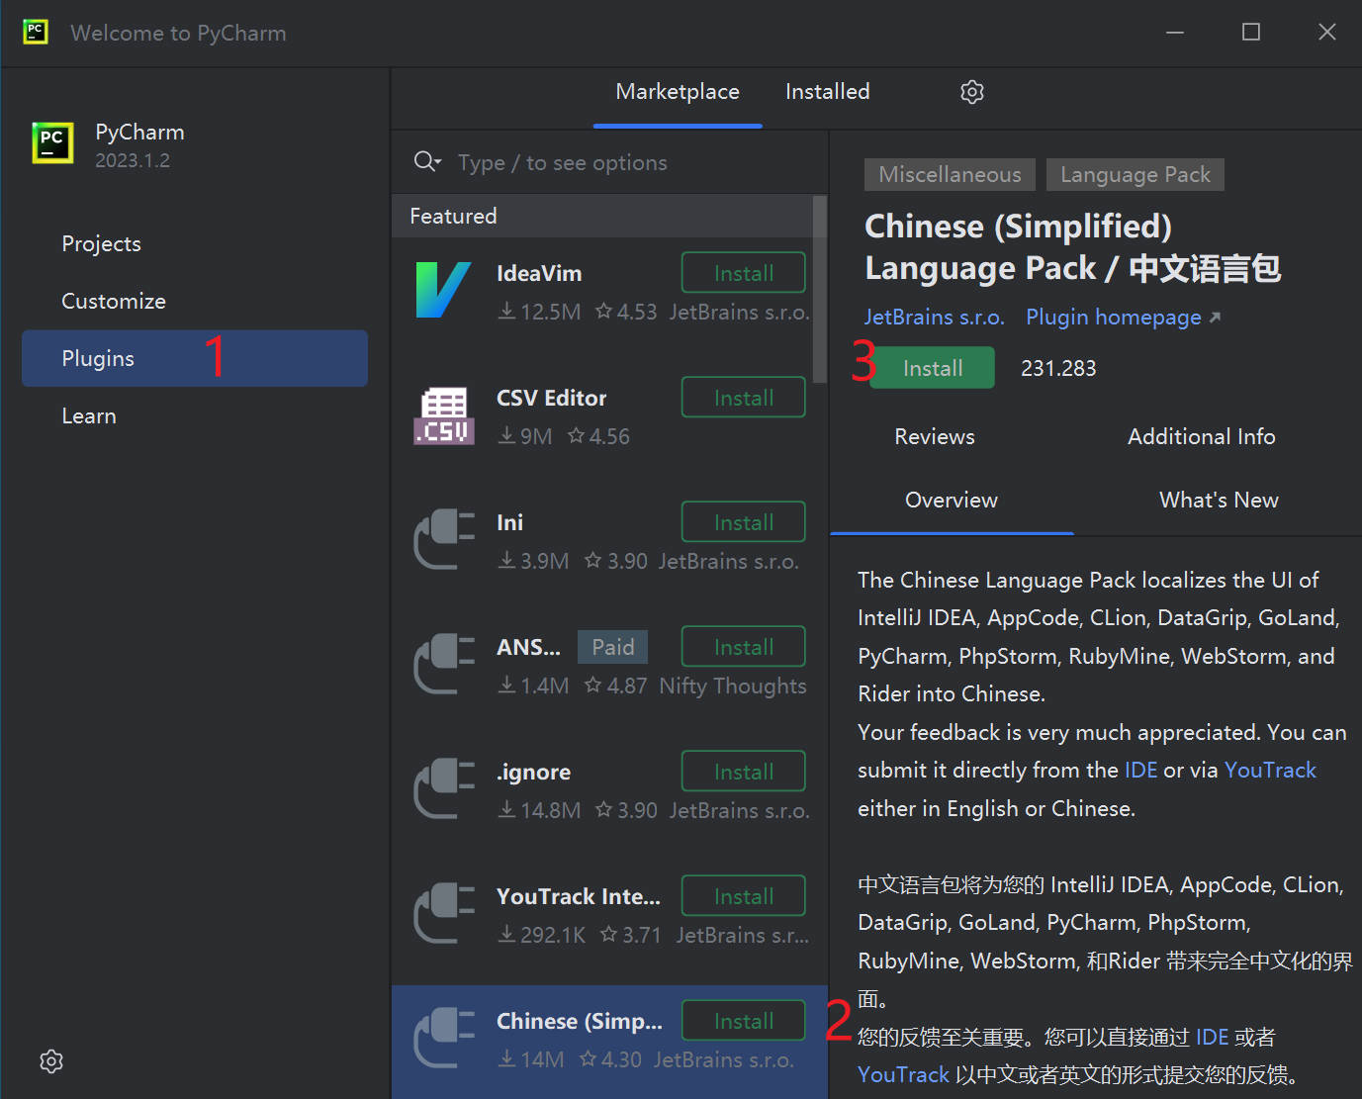Select the Ini plugin name
This screenshot has height=1099, width=1362.
509,522
